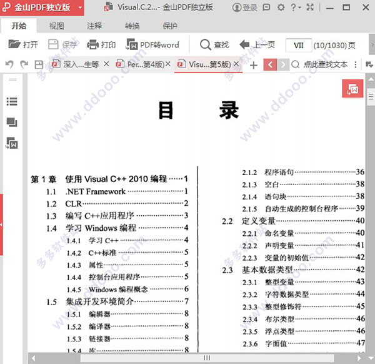The width and height of the screenshot is (375, 364).
Task: Click '1.4 学习 Windows 编程' entry
Action: click(117, 228)
